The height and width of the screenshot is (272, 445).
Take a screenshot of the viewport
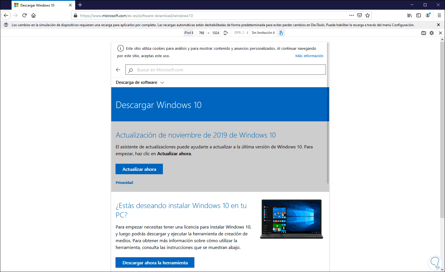click(424, 33)
